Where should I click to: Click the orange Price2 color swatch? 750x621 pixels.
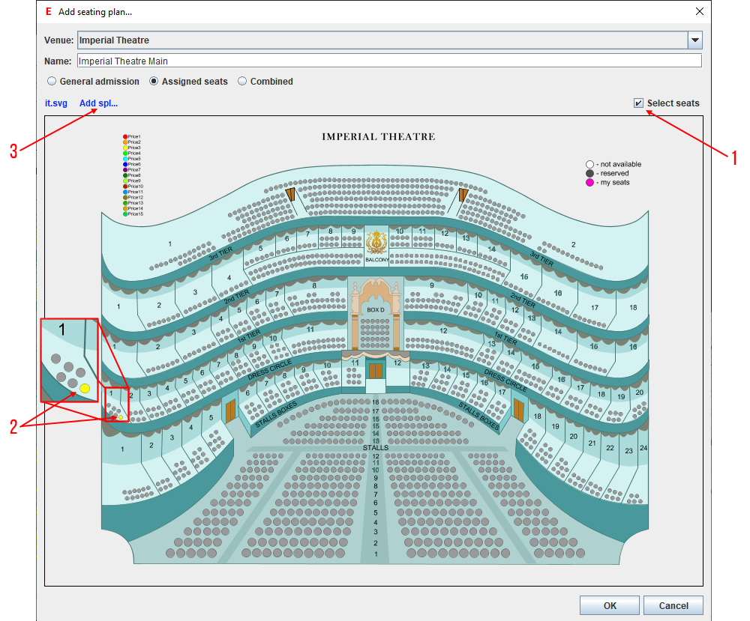pos(125,142)
